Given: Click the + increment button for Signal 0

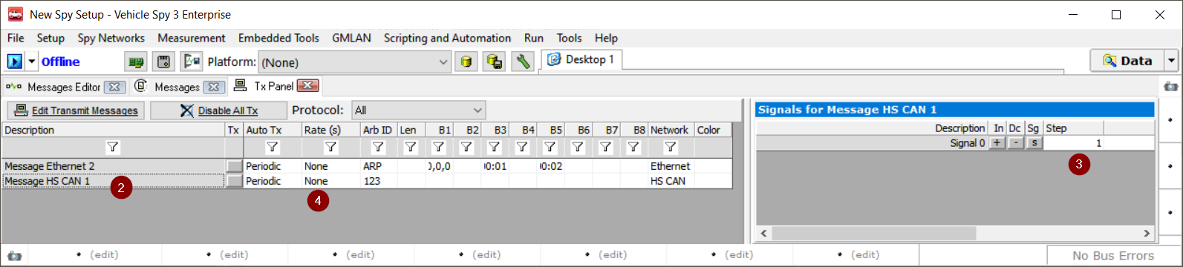Looking at the screenshot, I should 997,143.
